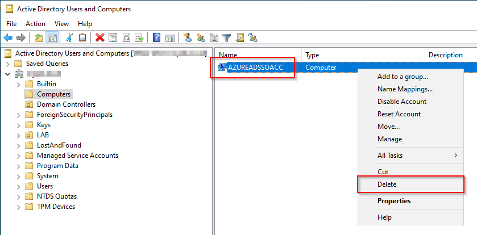Click the Refresh toolbar icon
The height and width of the screenshot is (235, 477).
126,37
